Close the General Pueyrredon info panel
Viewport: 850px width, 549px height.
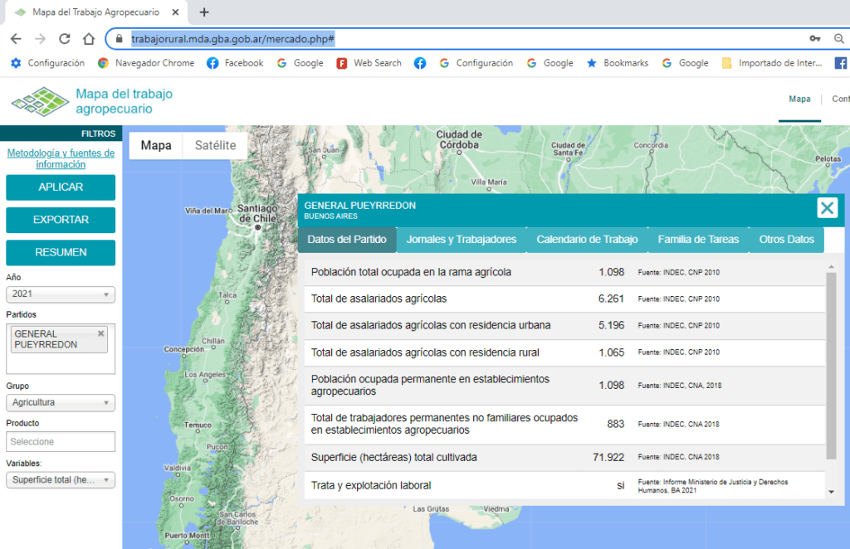click(x=827, y=208)
